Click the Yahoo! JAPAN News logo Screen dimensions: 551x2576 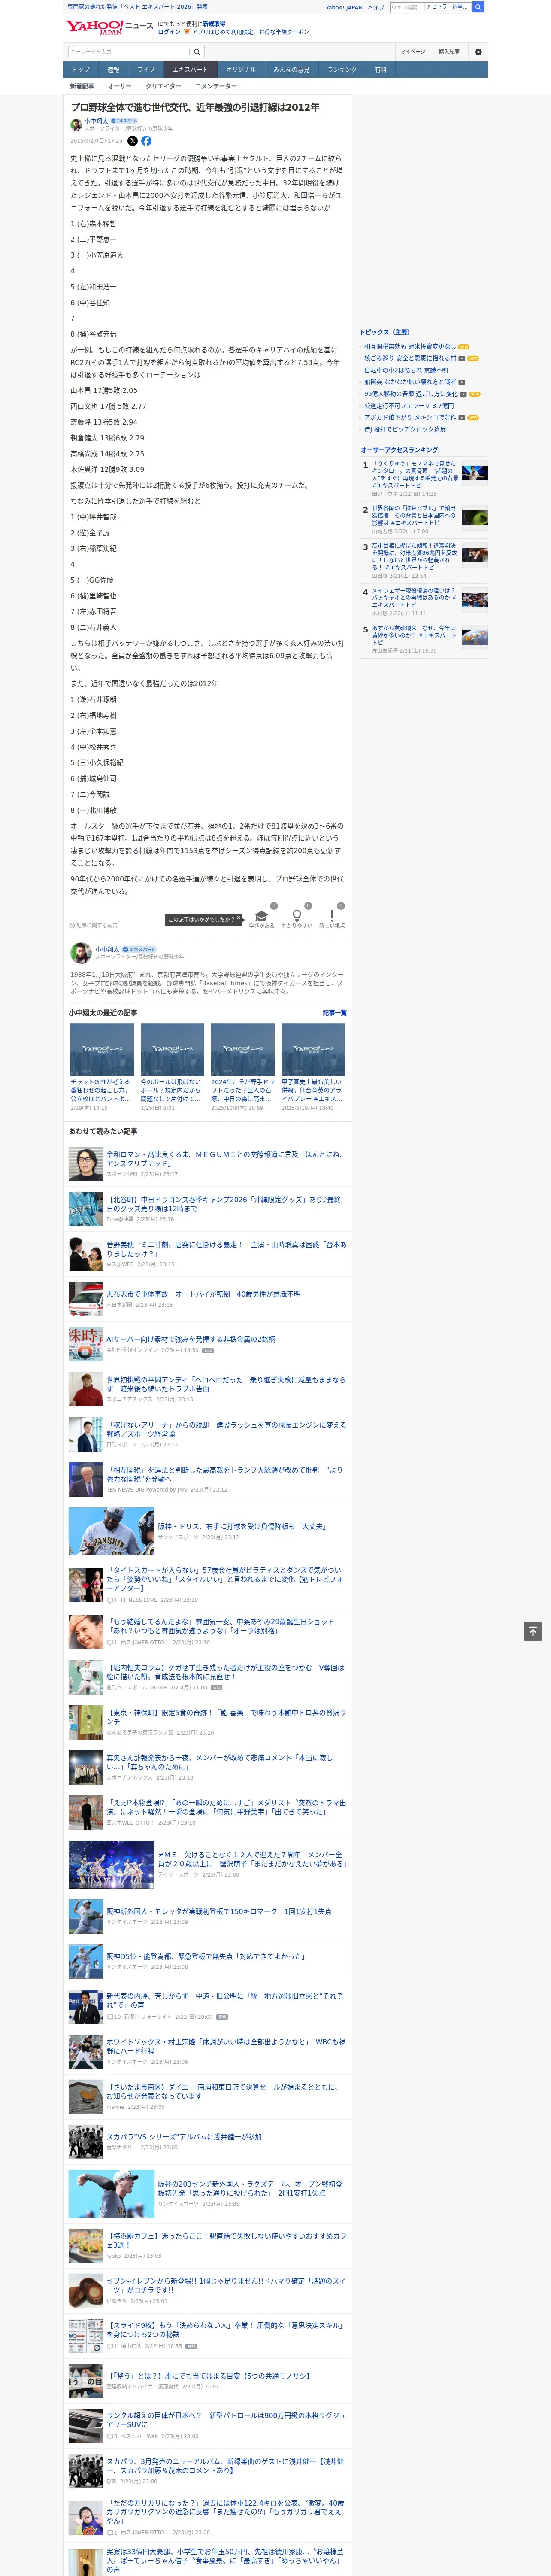click(x=109, y=27)
